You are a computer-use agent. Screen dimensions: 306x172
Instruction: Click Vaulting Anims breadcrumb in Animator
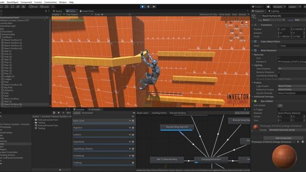159,113
